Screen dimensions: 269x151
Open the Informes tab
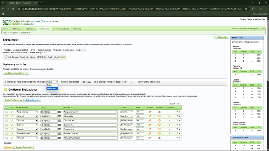click(x=77, y=29)
